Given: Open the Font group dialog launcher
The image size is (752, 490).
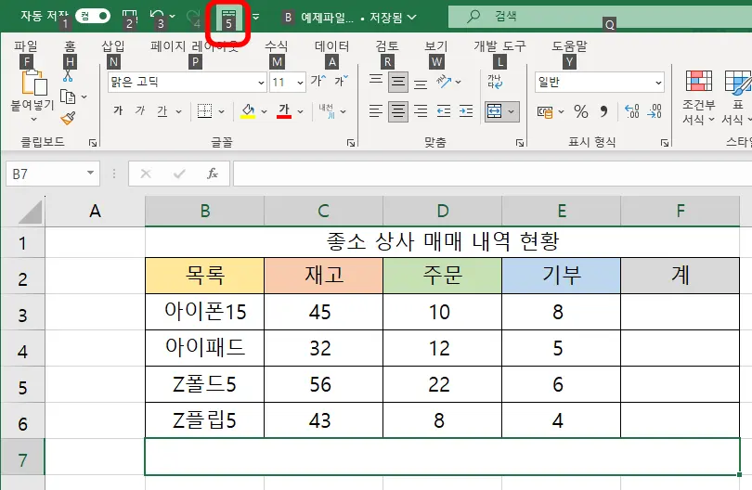Looking at the screenshot, I should click(351, 142).
